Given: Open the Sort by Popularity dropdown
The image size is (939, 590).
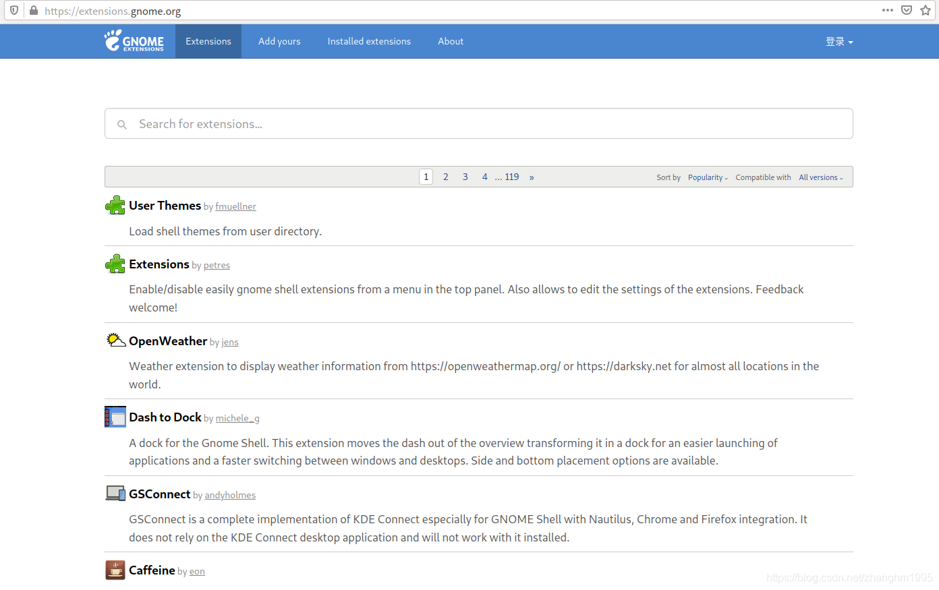Looking at the screenshot, I should pyautogui.click(x=708, y=177).
